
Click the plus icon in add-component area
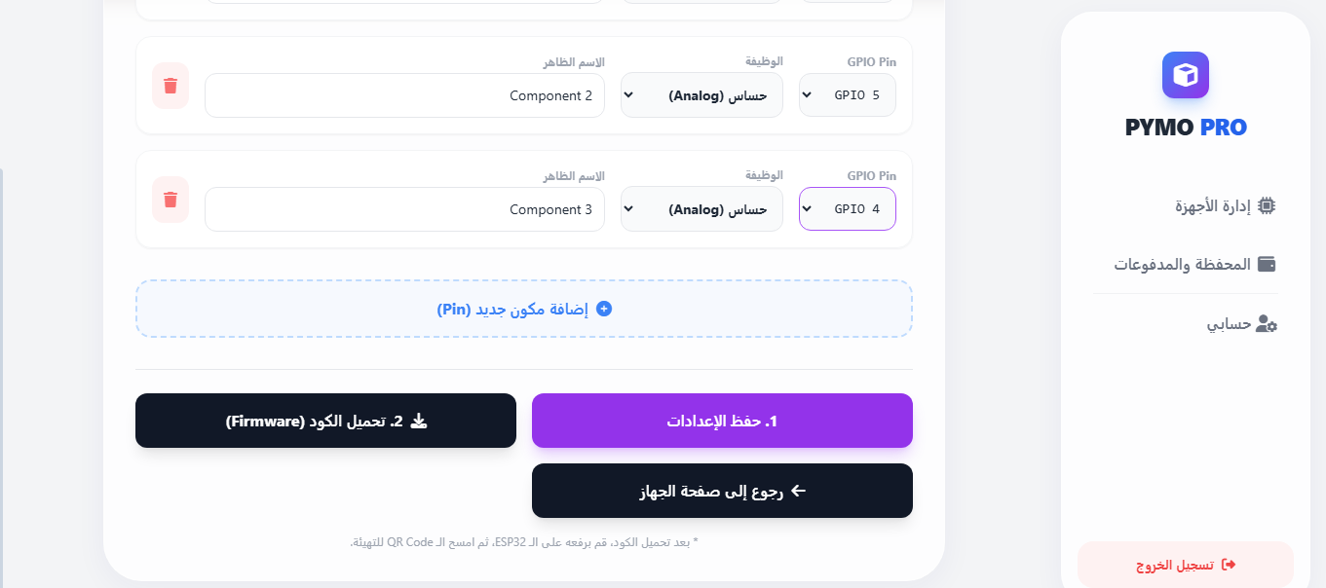(604, 309)
